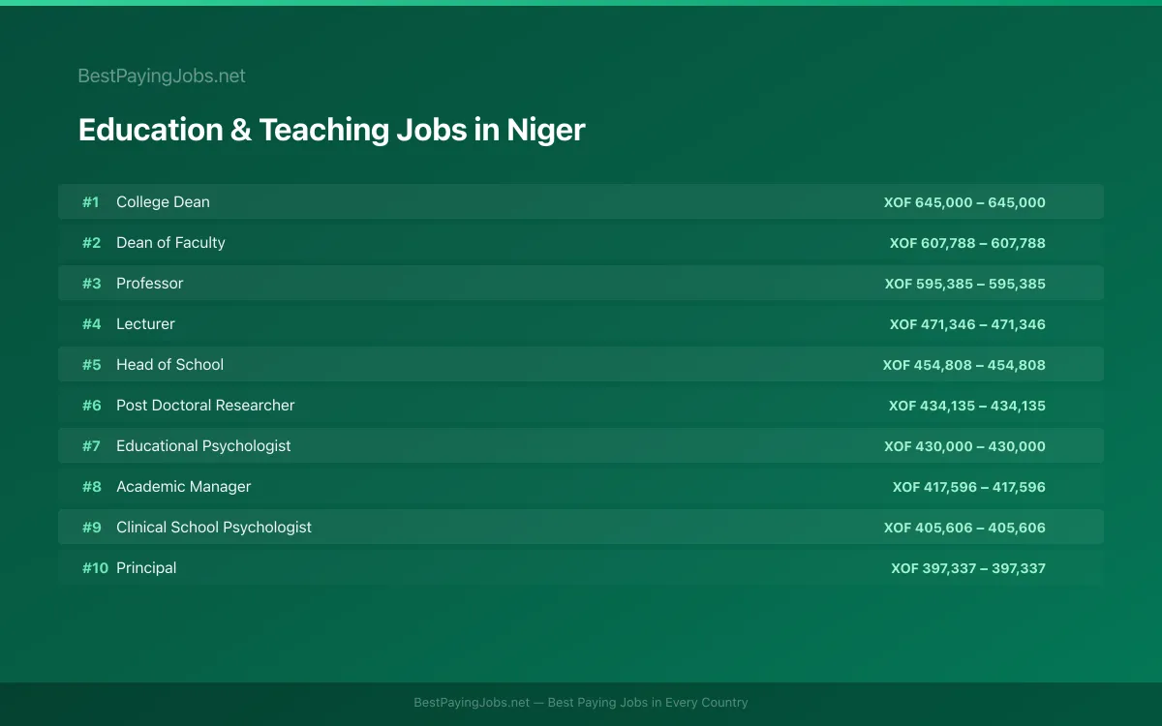
Task: Click the #5 rank label
Action: pyautogui.click(x=91, y=365)
